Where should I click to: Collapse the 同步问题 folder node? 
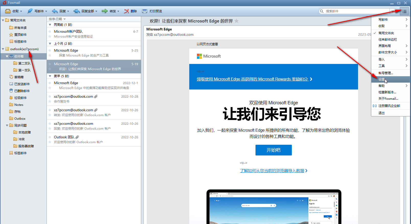pyautogui.click(x=7, y=125)
